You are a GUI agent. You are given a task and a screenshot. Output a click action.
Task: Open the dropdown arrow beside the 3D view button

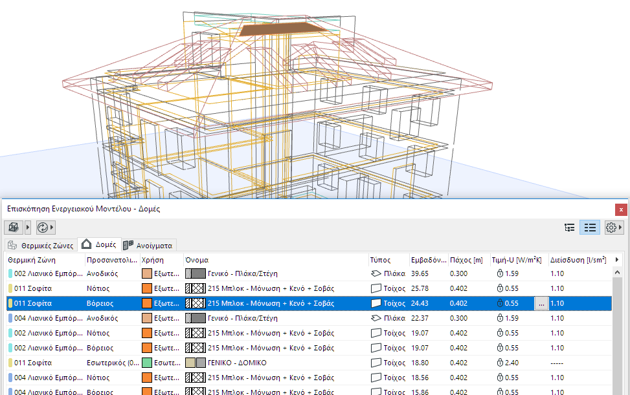tap(27, 228)
